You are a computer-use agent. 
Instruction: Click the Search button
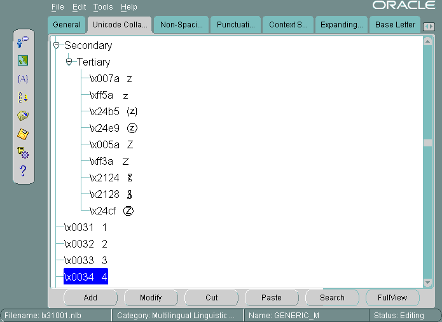click(x=332, y=298)
